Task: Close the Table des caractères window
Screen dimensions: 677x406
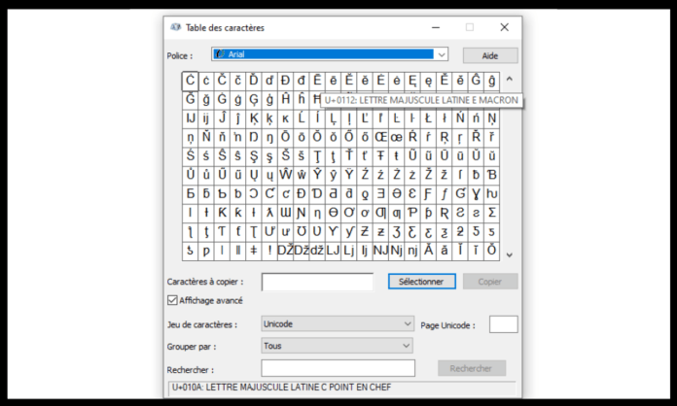Action: click(x=504, y=27)
